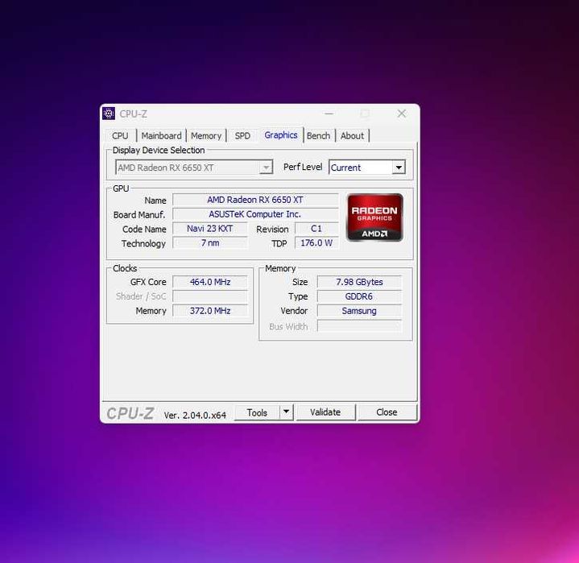Viewport: 579px width, 563px height.
Task: Go to the Bench tab
Action: [318, 135]
